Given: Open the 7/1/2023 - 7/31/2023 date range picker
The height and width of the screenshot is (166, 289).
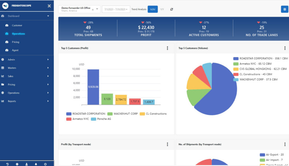Looking at the screenshot, I should click(x=116, y=9).
